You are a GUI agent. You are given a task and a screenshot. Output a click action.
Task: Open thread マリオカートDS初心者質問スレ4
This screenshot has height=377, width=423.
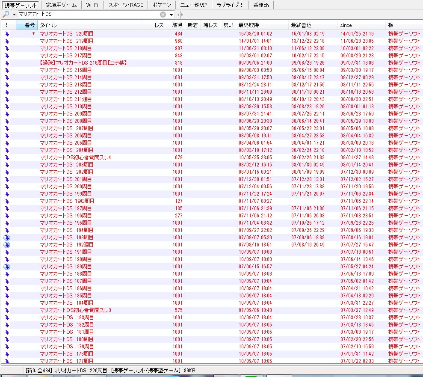coord(76,157)
